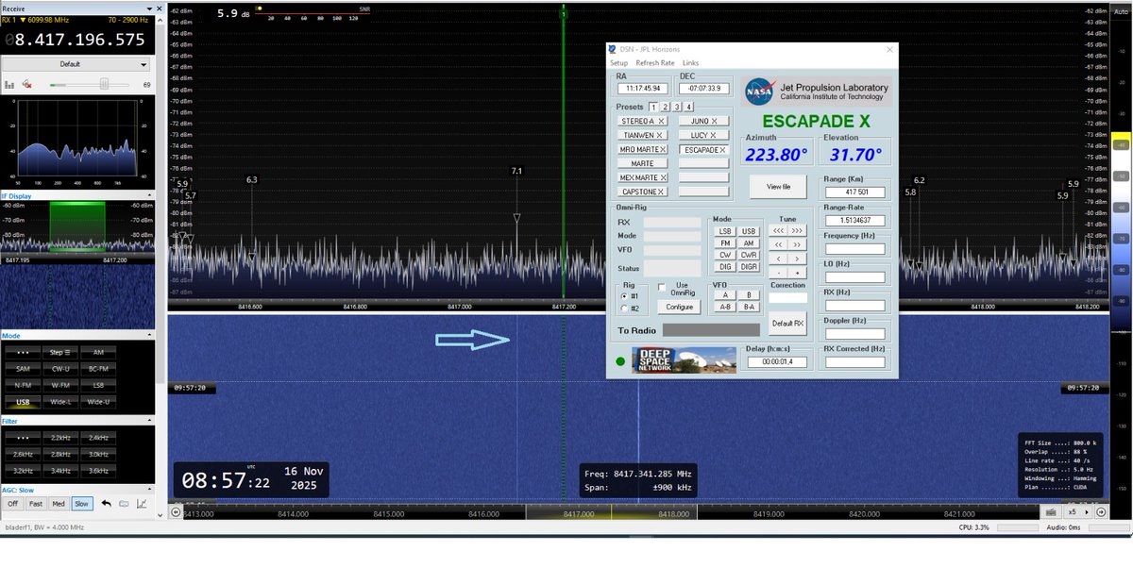Switch to Presets tab 3
The width and height of the screenshot is (1133, 568).
pyautogui.click(x=677, y=108)
